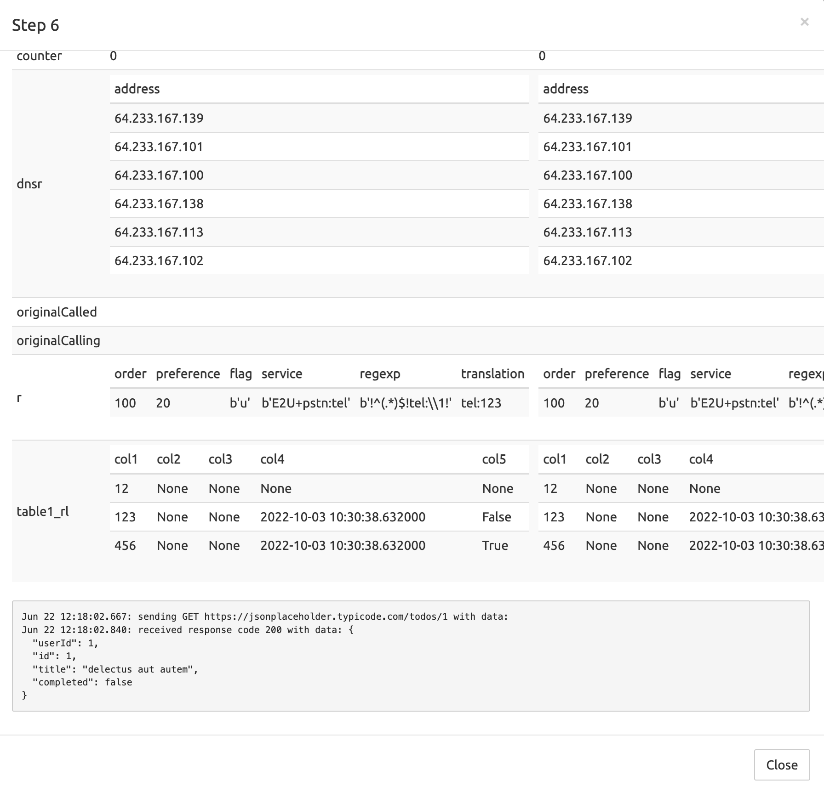Click the left b'E2U+pstn:tel' service value
Screen dimensions: 824x792
point(306,403)
